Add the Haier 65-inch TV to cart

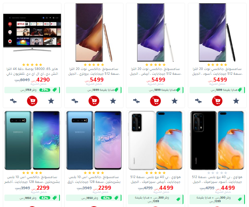[x=32, y=101]
